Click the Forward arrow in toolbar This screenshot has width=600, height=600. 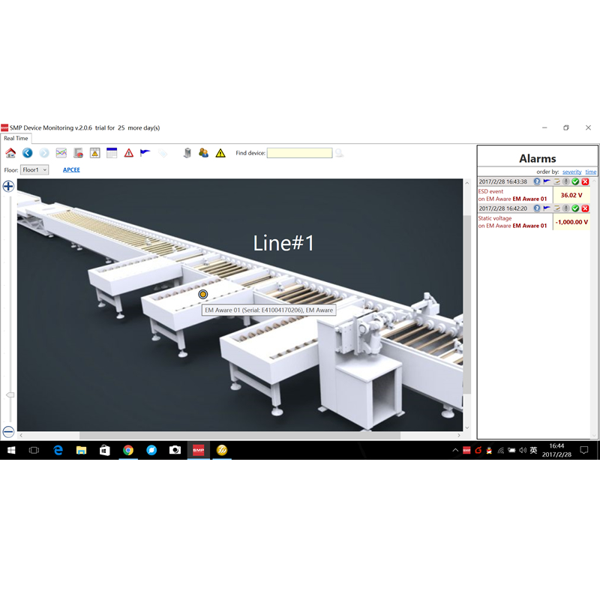[44, 153]
